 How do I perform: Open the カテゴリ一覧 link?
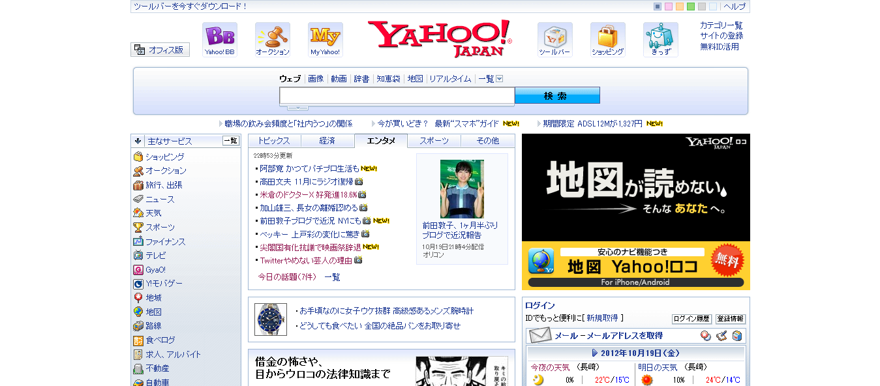pyautogui.click(x=721, y=25)
